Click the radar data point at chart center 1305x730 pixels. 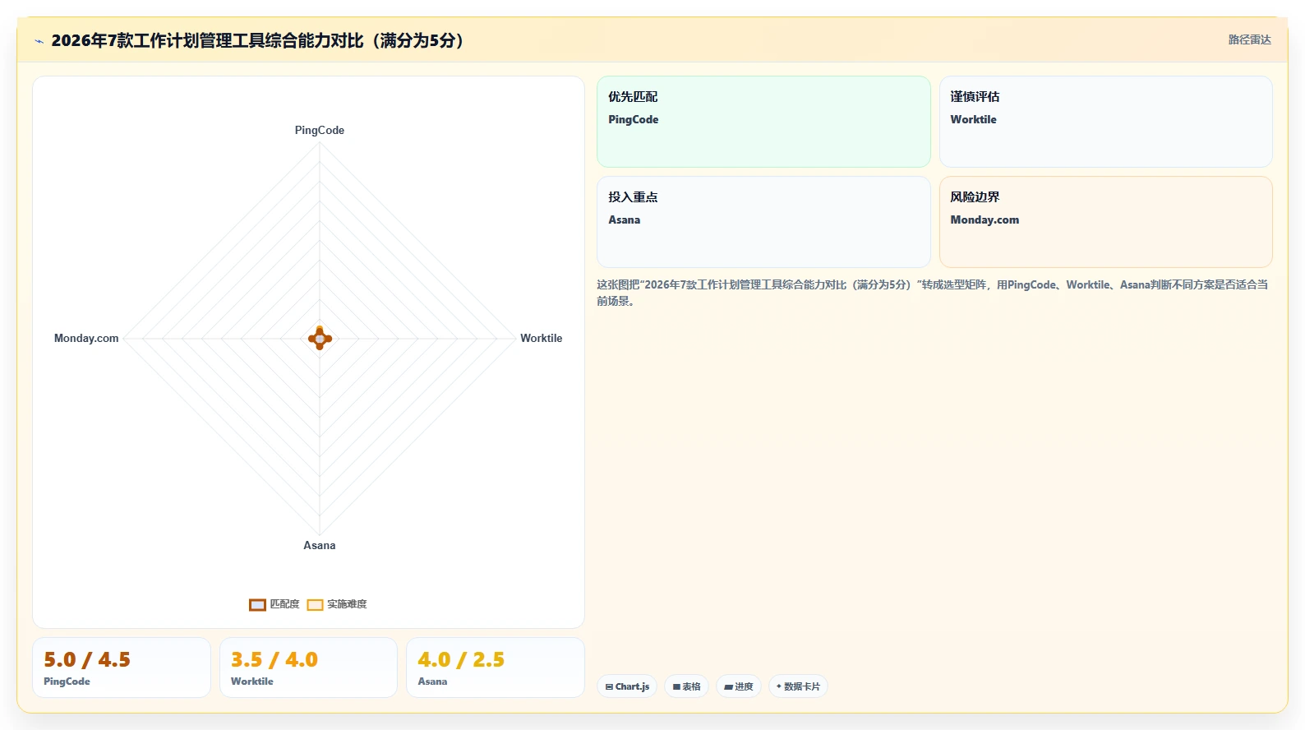(320, 338)
